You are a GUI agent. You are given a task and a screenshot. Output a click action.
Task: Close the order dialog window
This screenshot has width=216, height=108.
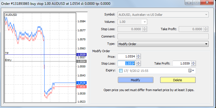tap(207, 2)
